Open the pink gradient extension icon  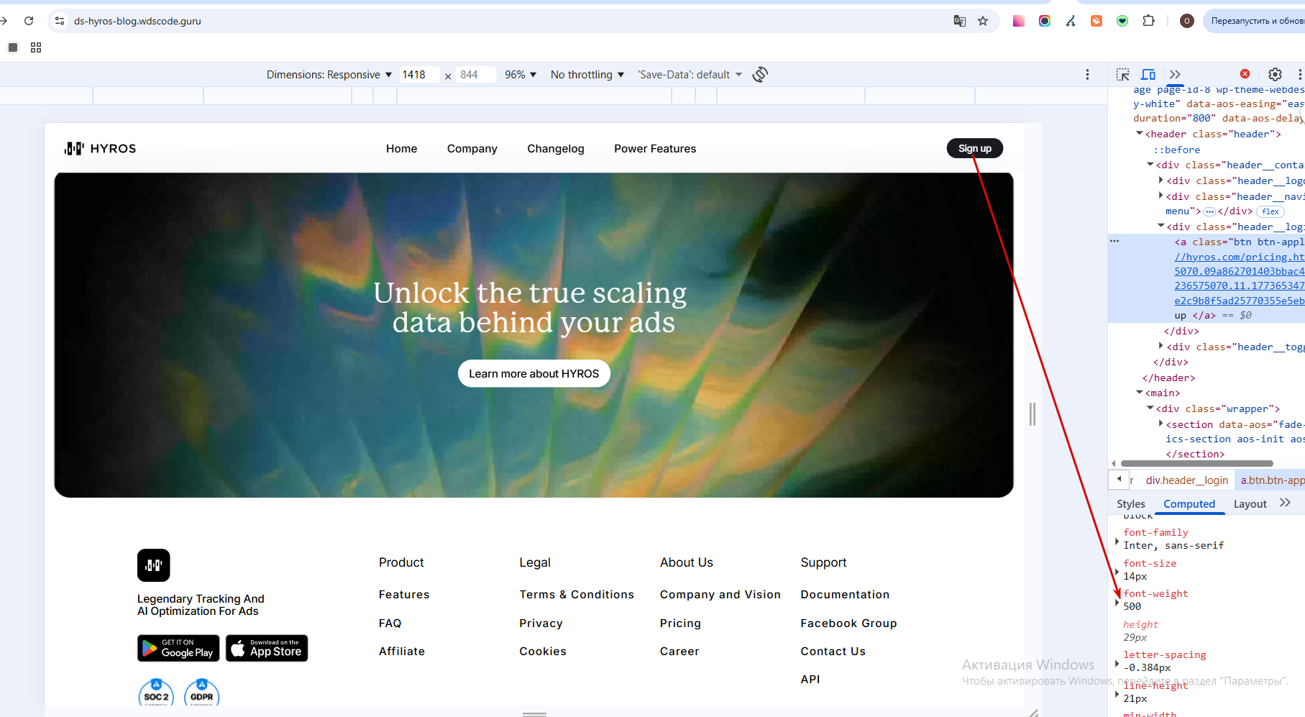(x=1019, y=21)
